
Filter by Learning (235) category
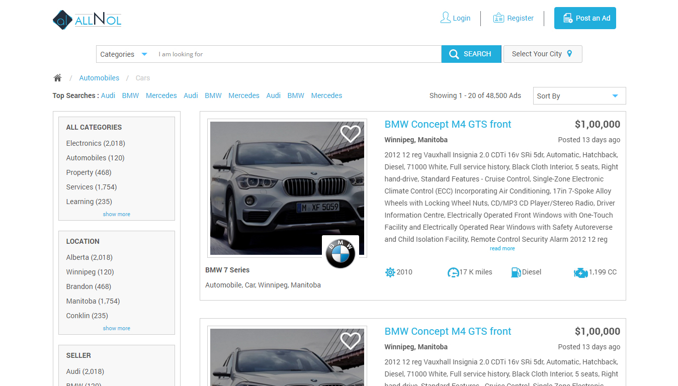[x=89, y=202]
